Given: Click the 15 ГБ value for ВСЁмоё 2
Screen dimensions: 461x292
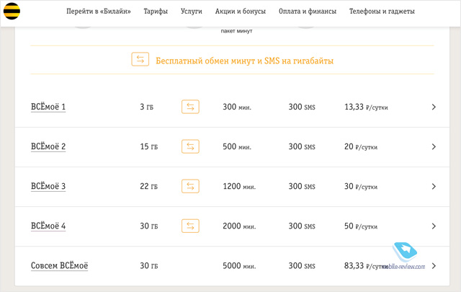Looking at the screenshot, I should coord(149,146).
